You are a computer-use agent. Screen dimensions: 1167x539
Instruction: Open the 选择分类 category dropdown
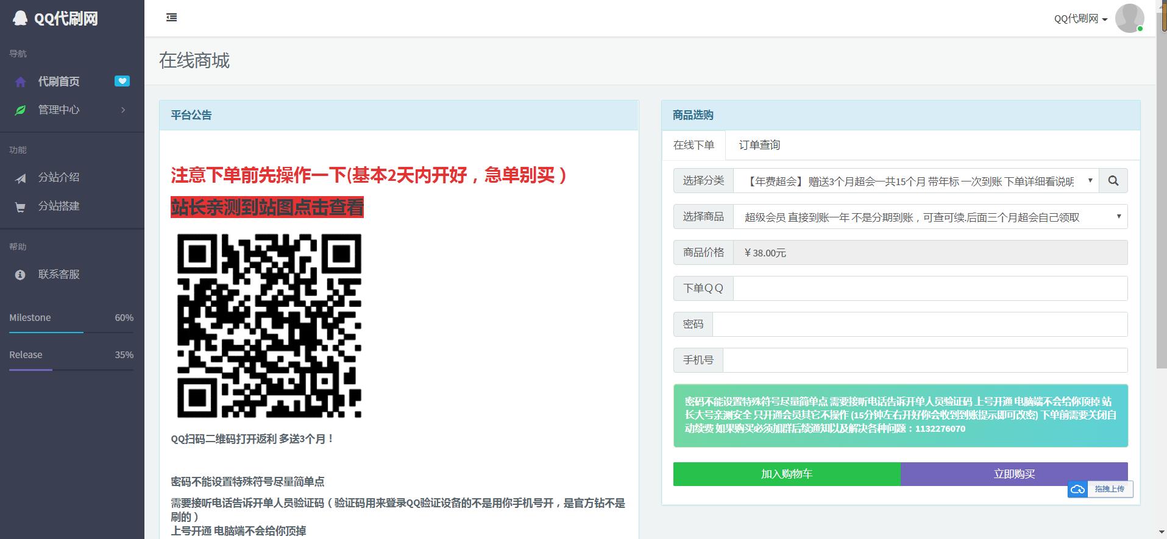916,181
